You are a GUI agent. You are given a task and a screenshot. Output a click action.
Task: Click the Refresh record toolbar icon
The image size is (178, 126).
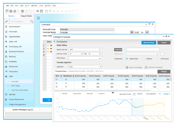pos(69,11)
